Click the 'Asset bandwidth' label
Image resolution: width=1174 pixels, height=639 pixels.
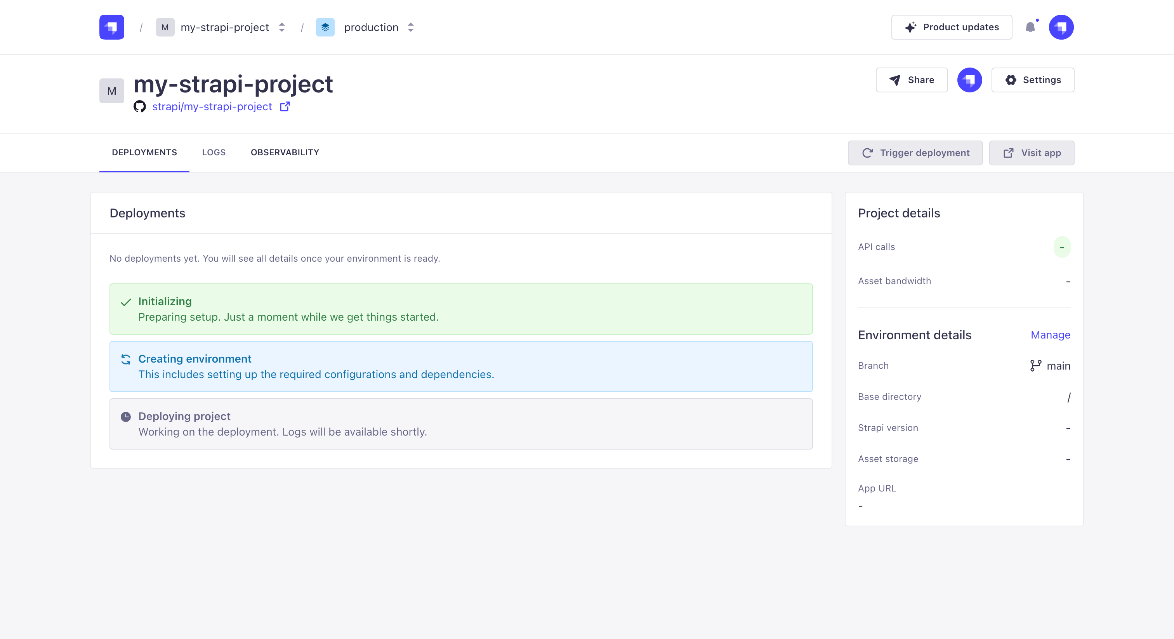tap(894, 281)
